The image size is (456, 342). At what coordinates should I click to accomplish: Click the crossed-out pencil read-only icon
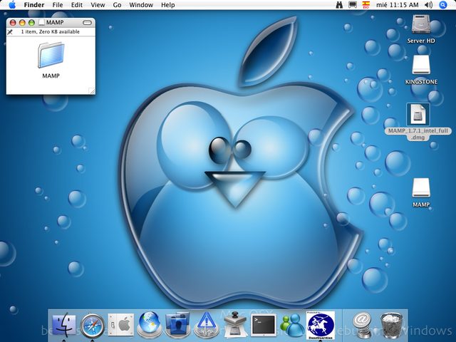(x=10, y=31)
